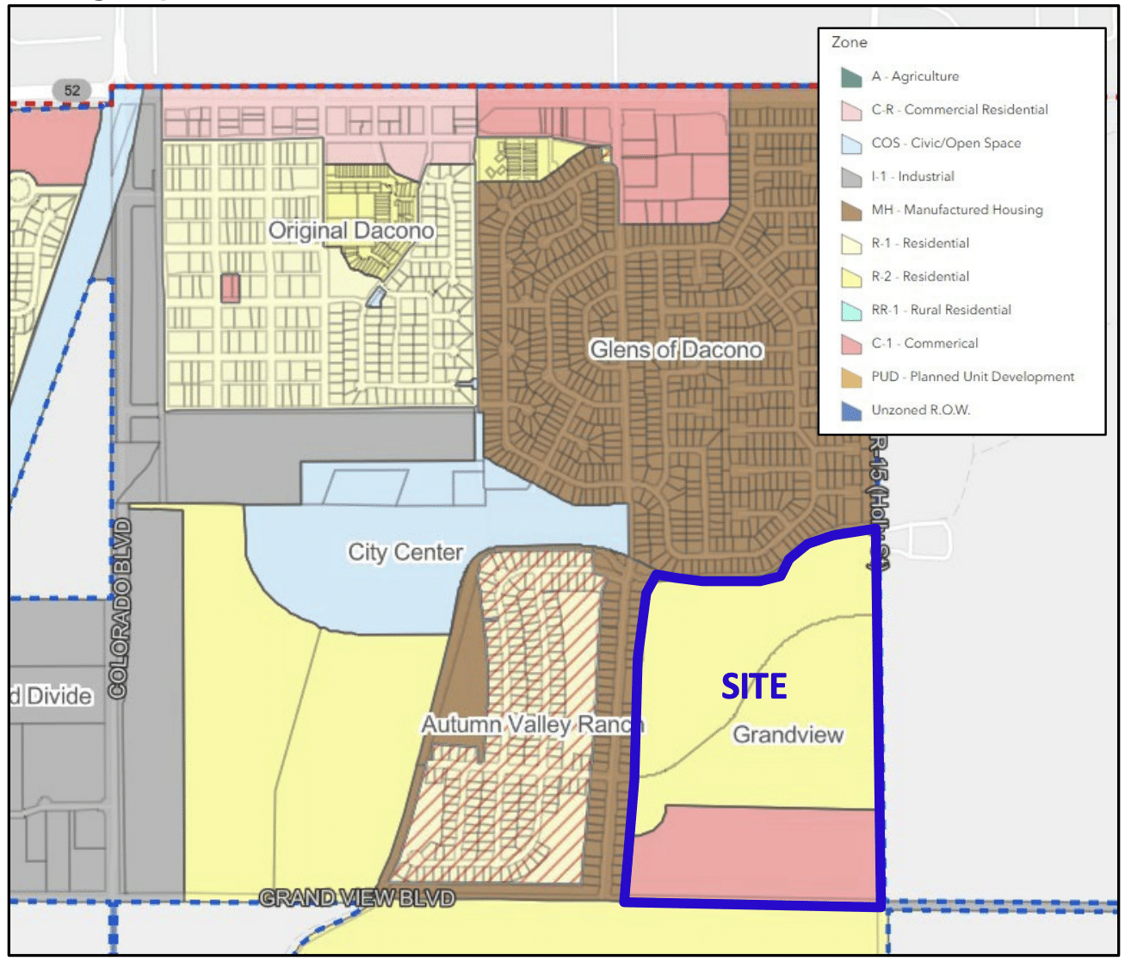Select the RR-1 Rural Residential swatch
Viewport: 1131px width, 967px height.
pyautogui.click(x=851, y=311)
